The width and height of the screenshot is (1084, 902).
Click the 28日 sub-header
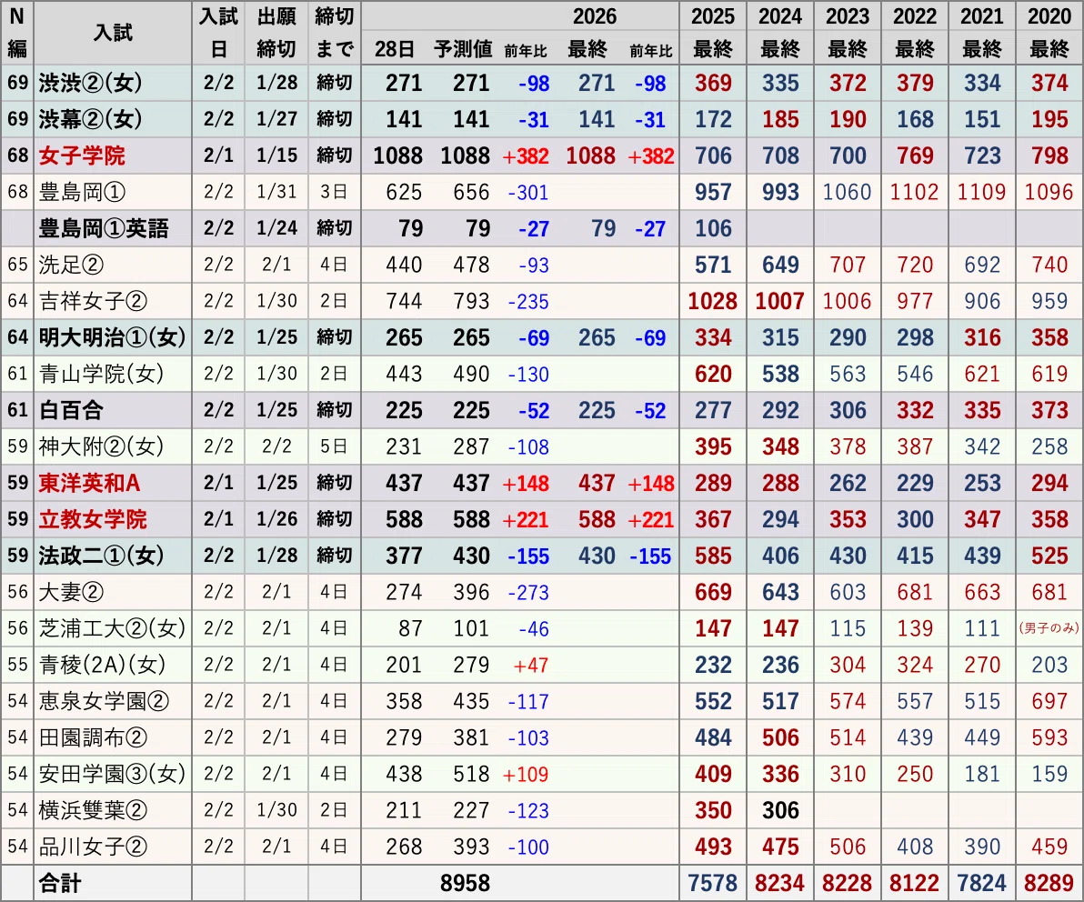pyautogui.click(x=394, y=49)
